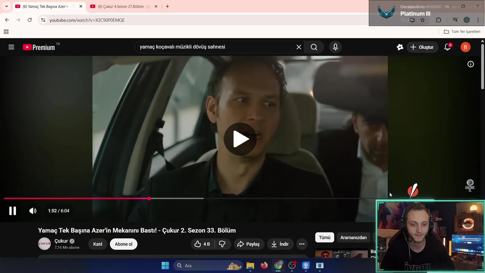
Task: Bookmark this page with the star icon
Action: pyautogui.click(x=422, y=20)
